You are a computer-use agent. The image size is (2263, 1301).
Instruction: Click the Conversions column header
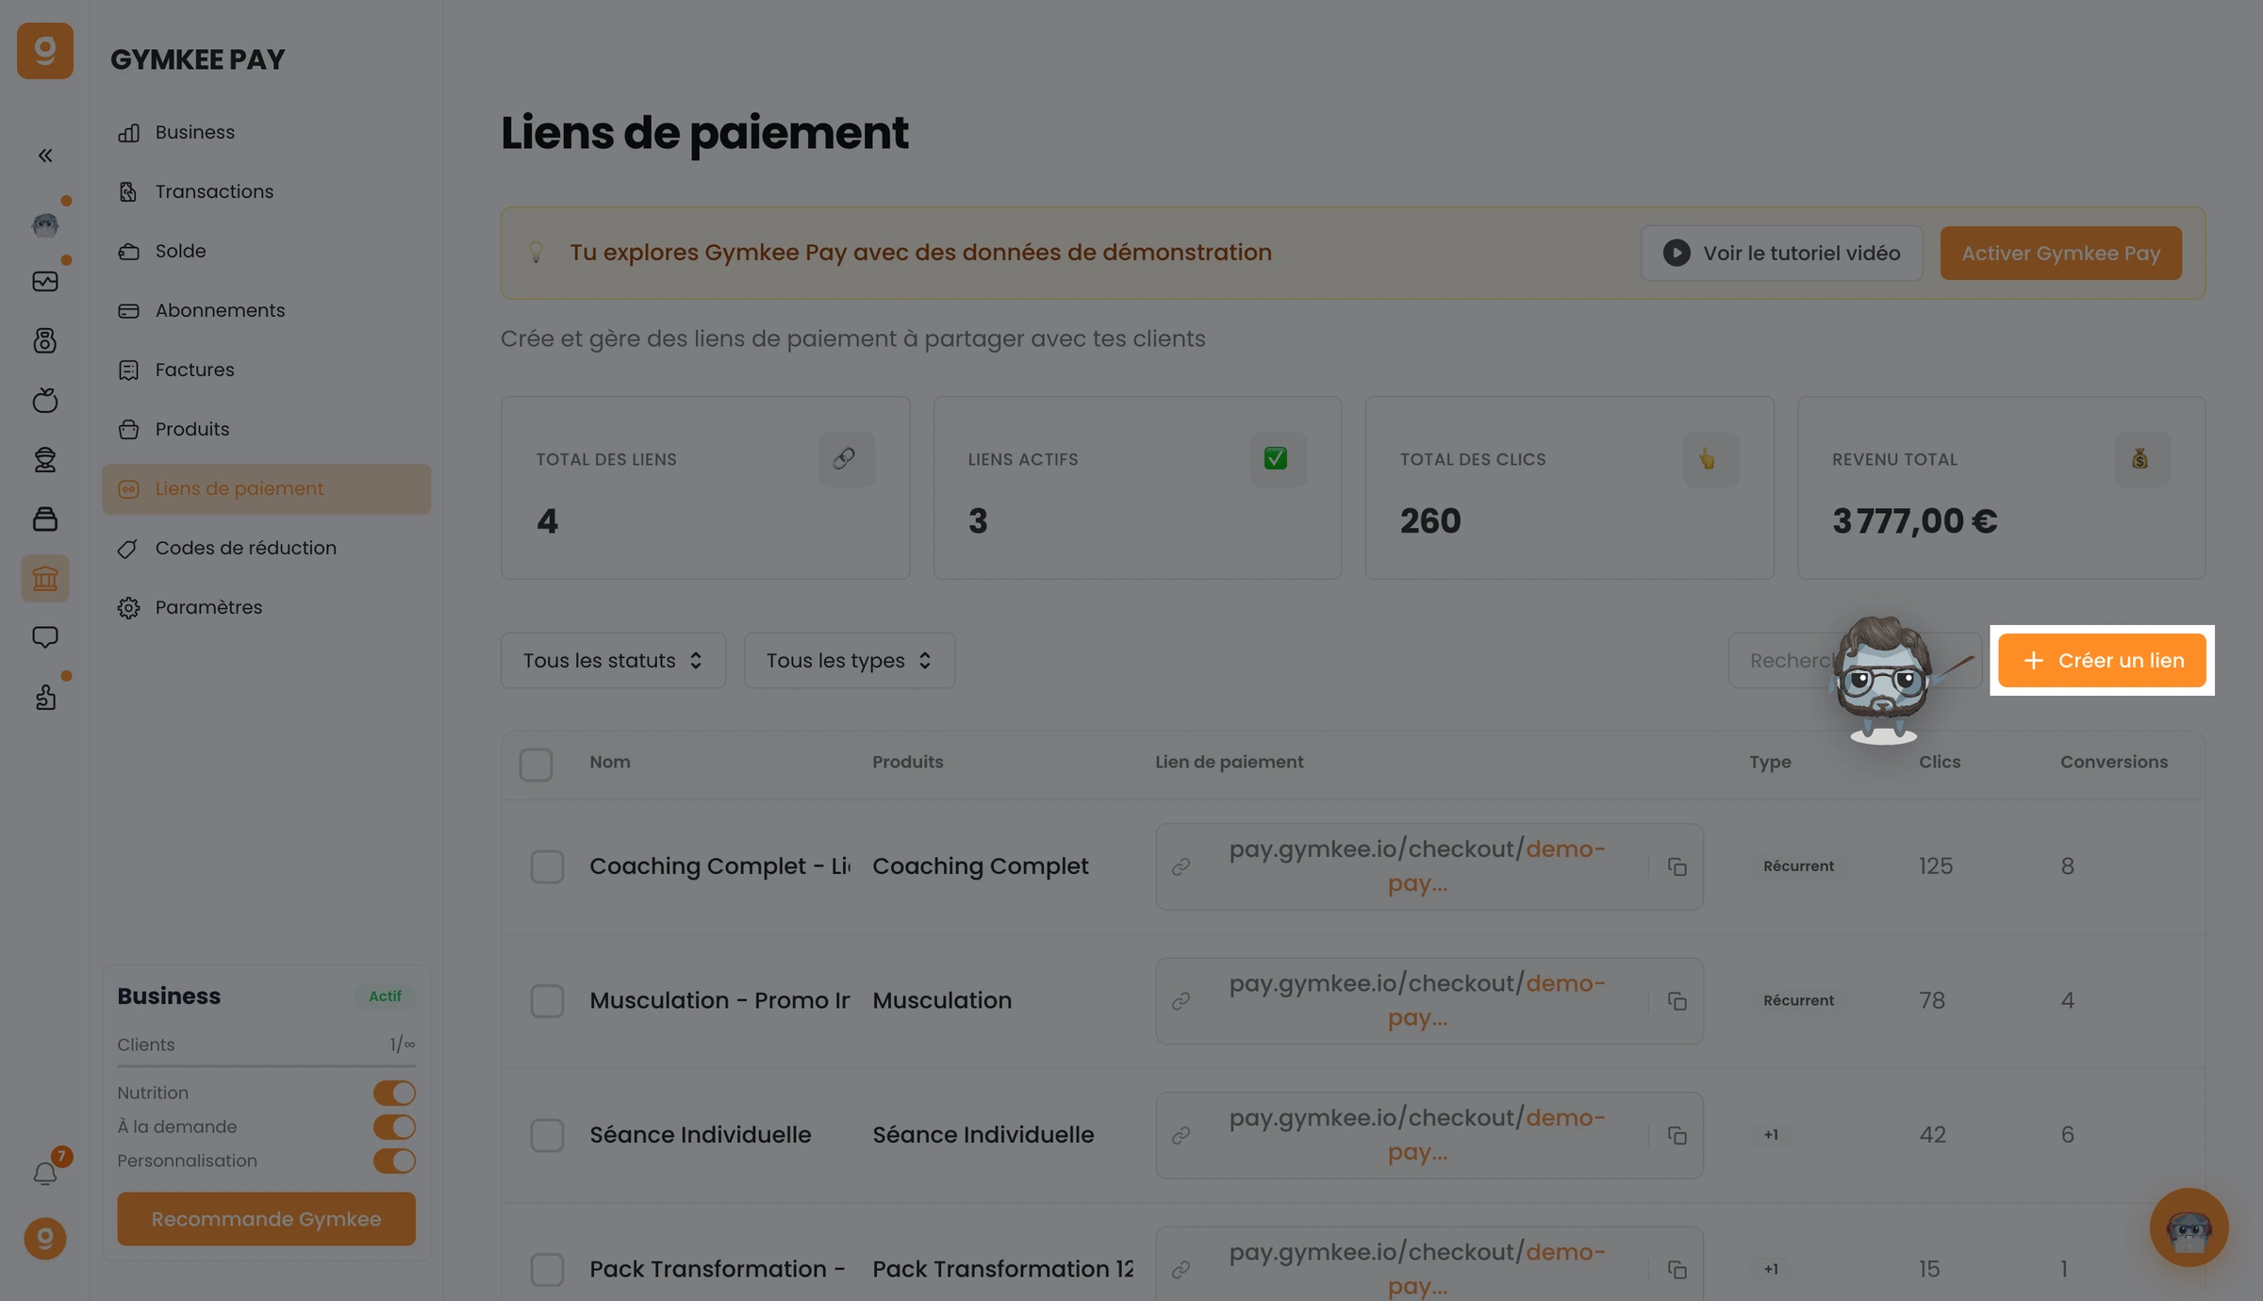point(2114,762)
